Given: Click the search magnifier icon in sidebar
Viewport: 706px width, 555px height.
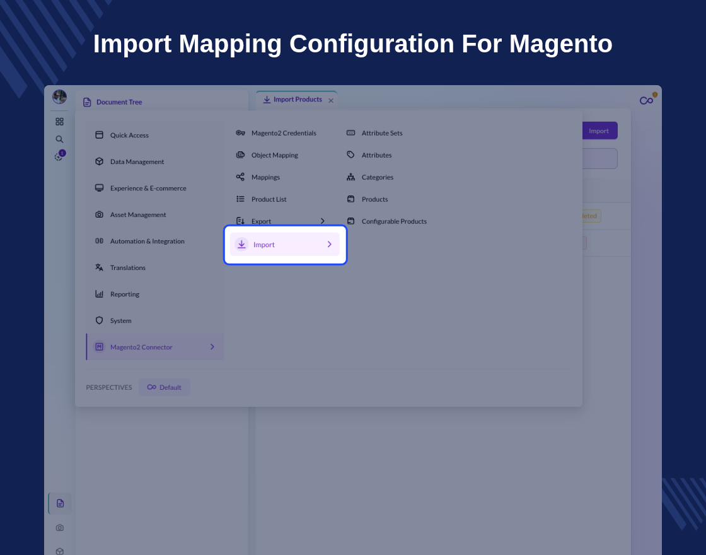Looking at the screenshot, I should (59, 139).
